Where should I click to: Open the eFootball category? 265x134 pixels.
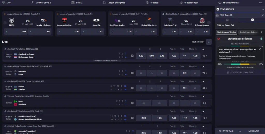click(152, 3)
